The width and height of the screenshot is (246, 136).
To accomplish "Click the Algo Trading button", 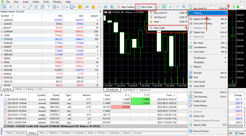I will pos(126,7).
